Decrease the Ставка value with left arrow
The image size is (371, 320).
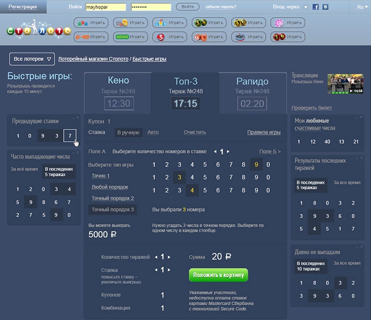point(156,270)
